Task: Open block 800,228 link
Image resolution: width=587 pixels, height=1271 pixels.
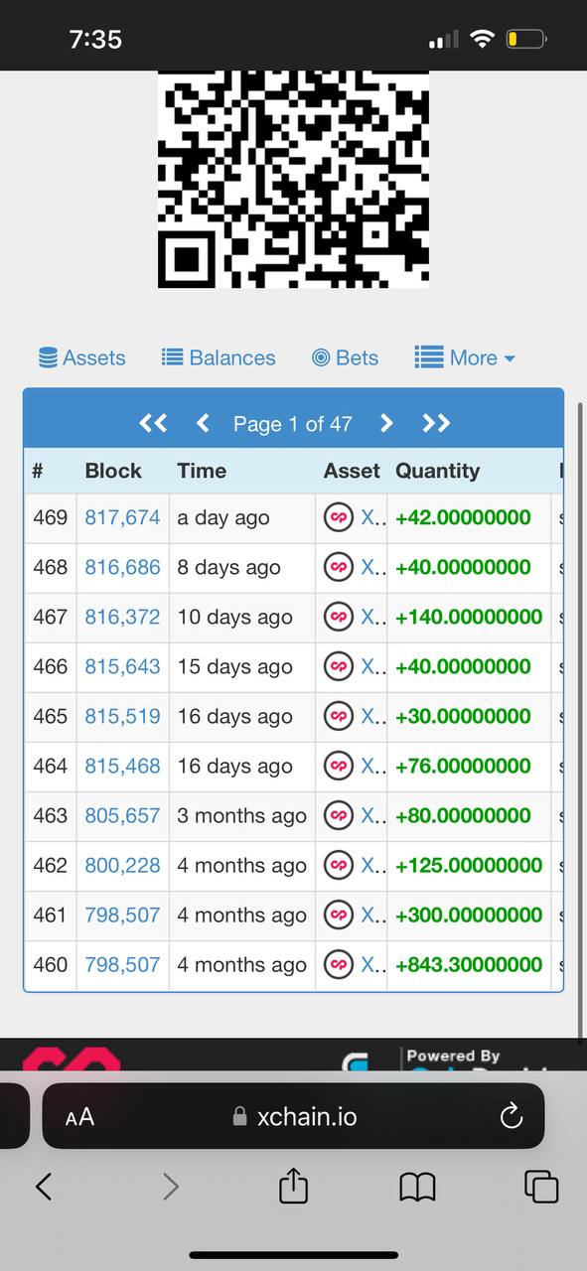Action: point(122,865)
